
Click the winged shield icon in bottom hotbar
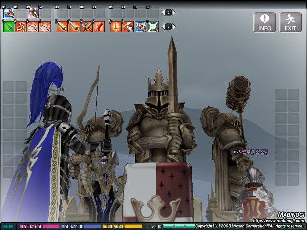(140, 27)
